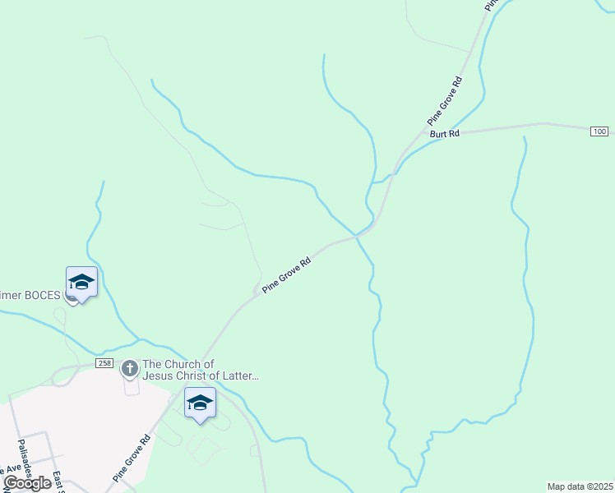The image size is (615, 493).
Task: Click the Palisades street label
Action: tap(25, 458)
